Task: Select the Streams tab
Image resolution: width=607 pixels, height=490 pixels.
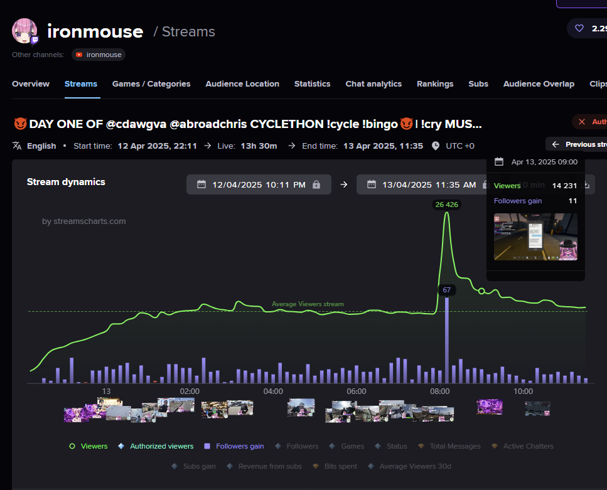Action: point(81,83)
